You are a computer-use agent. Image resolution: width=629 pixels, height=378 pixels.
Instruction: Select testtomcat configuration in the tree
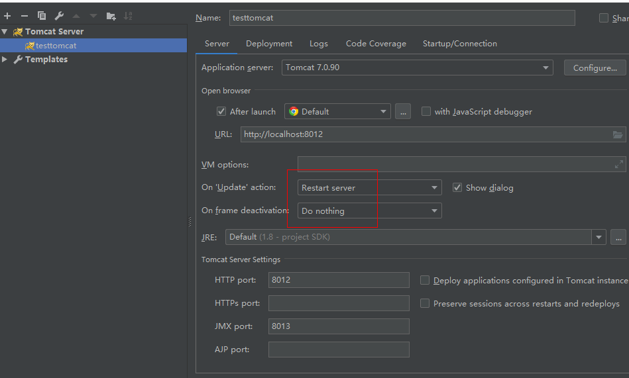point(56,46)
